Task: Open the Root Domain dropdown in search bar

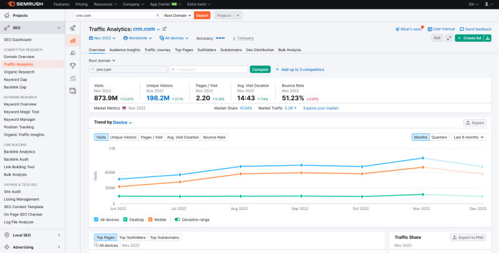Action: pyautogui.click(x=178, y=15)
